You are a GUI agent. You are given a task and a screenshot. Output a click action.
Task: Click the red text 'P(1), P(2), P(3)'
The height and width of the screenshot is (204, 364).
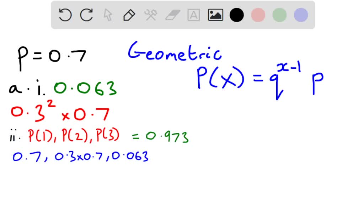tap(74, 135)
